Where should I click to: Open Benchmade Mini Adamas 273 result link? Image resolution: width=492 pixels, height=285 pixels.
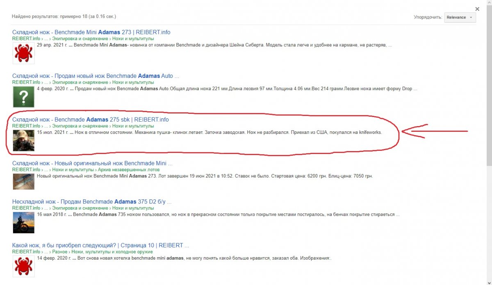[x=91, y=32]
